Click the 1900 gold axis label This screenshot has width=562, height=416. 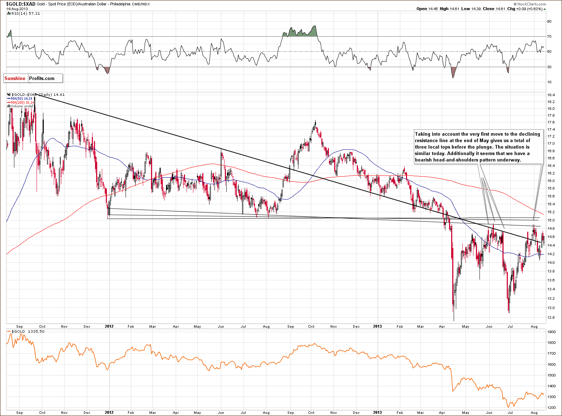click(x=552, y=332)
